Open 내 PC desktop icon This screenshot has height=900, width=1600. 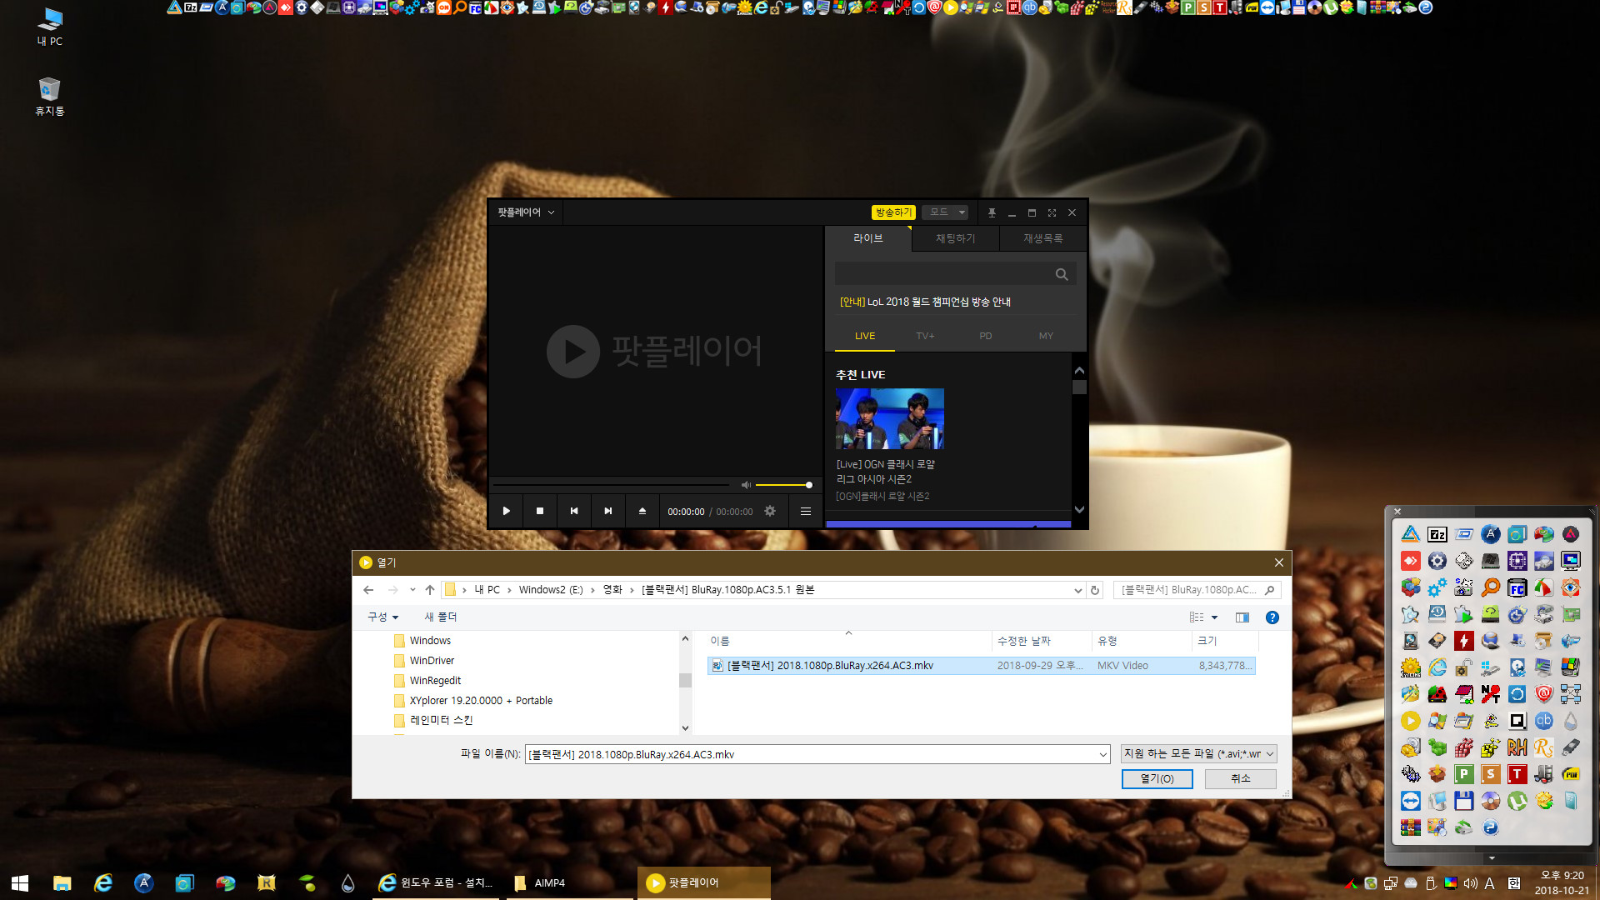(50, 26)
